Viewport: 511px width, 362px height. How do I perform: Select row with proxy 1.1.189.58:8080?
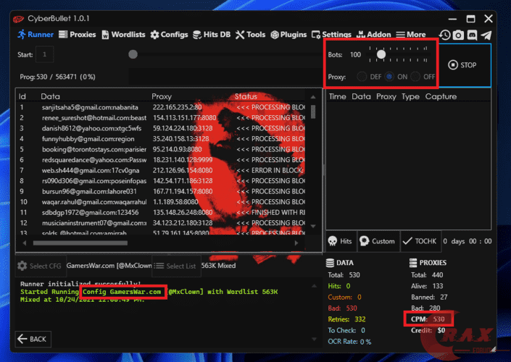162,202
